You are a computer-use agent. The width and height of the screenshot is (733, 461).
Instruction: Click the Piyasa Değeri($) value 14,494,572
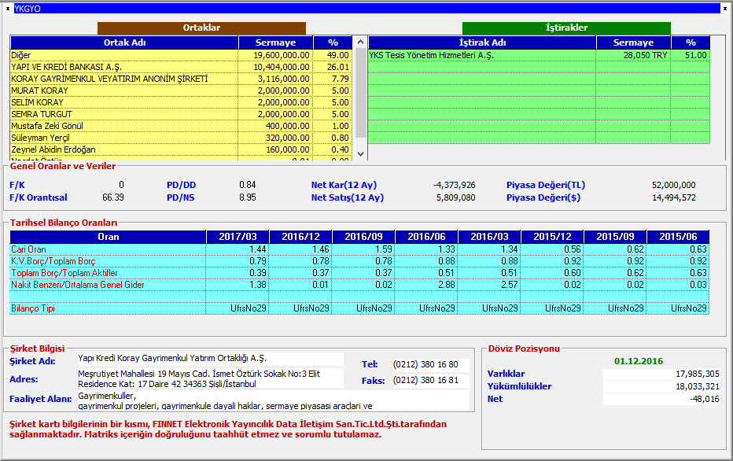click(674, 197)
